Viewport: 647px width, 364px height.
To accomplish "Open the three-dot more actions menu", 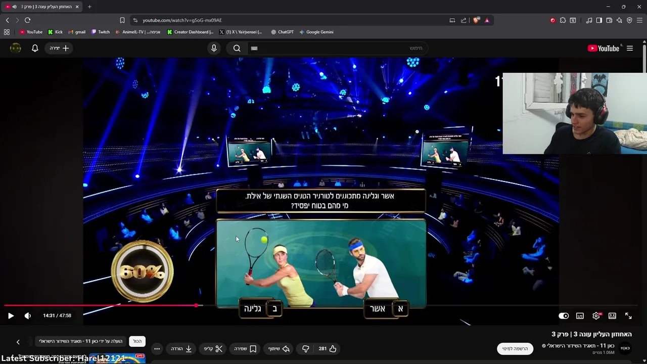I will point(157,348).
